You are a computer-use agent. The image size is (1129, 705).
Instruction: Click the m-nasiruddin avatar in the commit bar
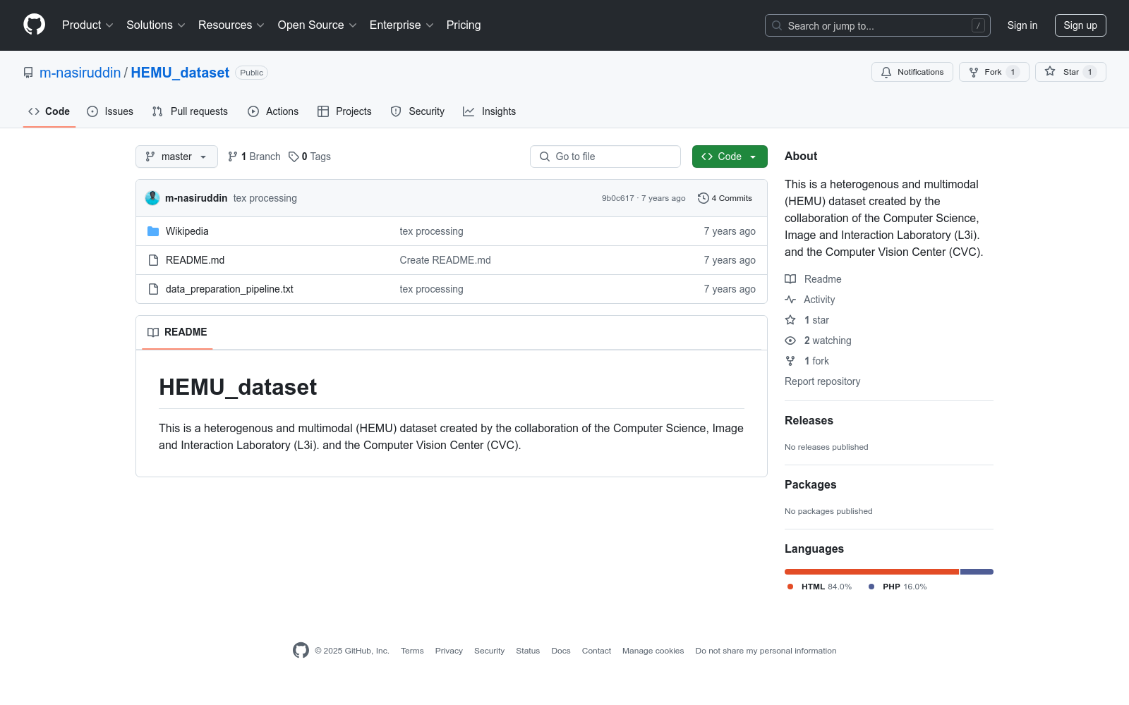(152, 198)
